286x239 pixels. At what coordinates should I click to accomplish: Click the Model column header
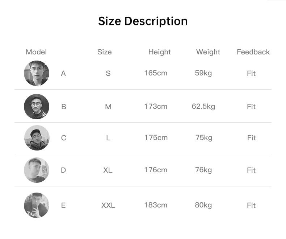coord(36,52)
